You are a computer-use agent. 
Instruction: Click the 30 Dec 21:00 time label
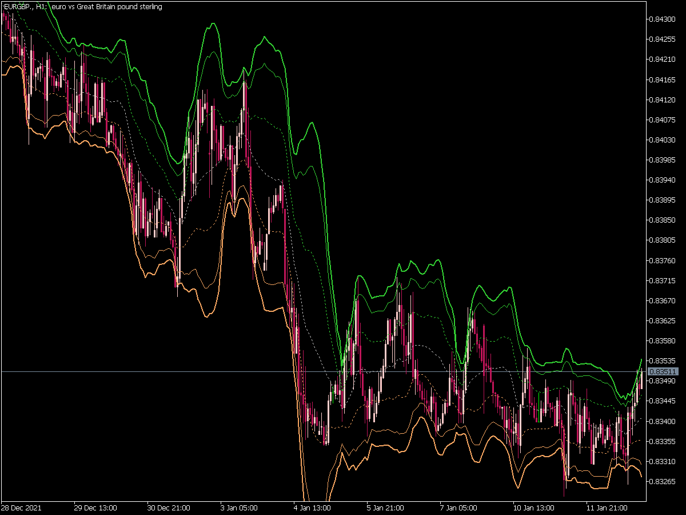pyautogui.click(x=168, y=508)
